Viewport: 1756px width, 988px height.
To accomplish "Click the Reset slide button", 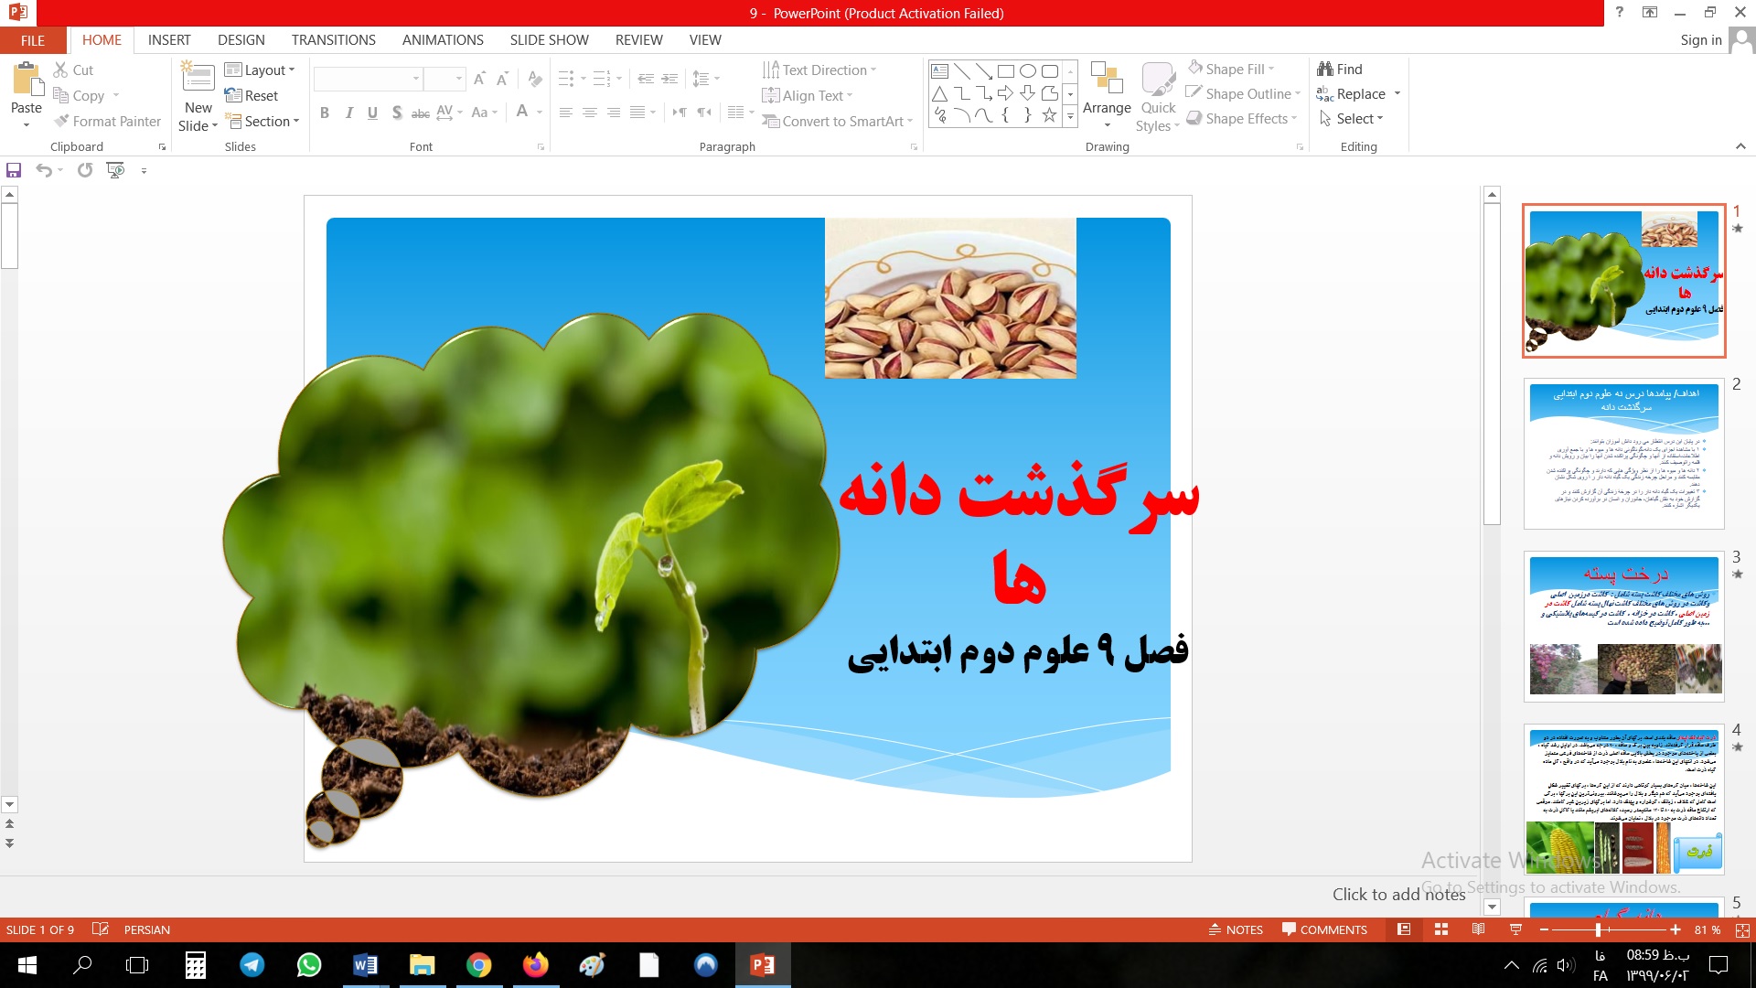I will 252,96.
